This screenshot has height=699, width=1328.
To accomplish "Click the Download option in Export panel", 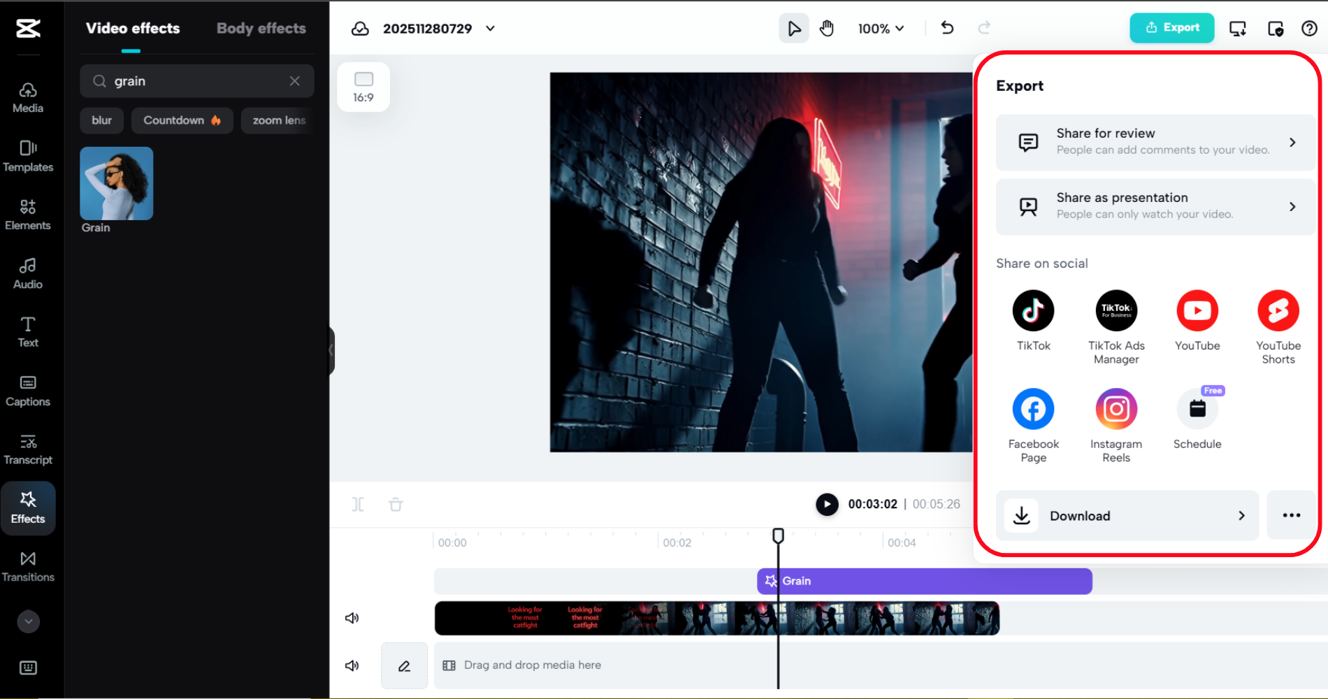I will 1126,515.
